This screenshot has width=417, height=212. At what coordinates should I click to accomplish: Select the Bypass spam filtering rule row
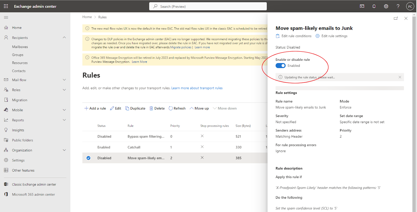(175, 136)
